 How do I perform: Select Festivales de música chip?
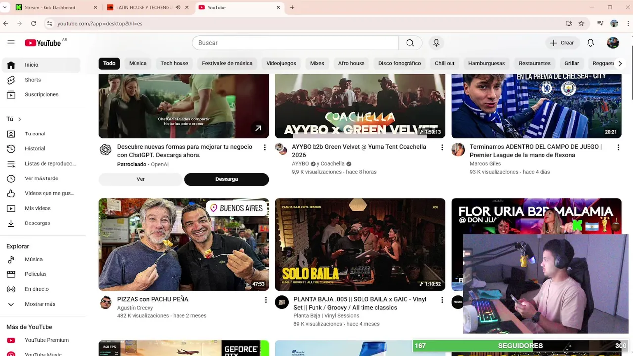pos(227,63)
